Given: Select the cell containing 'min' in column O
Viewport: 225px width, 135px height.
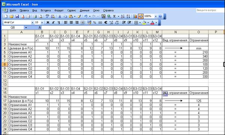Looking at the screenshot, I should (198, 48).
